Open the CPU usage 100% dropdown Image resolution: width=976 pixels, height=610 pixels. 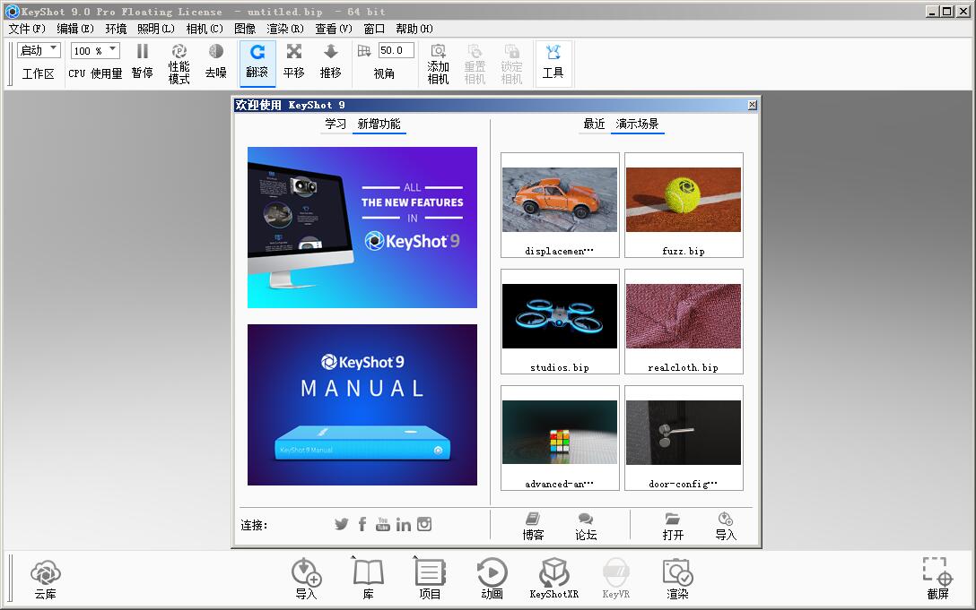[94, 50]
